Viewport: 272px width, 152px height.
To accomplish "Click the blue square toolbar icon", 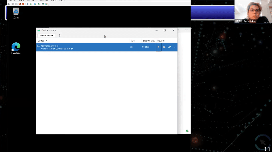I will [28, 4].
